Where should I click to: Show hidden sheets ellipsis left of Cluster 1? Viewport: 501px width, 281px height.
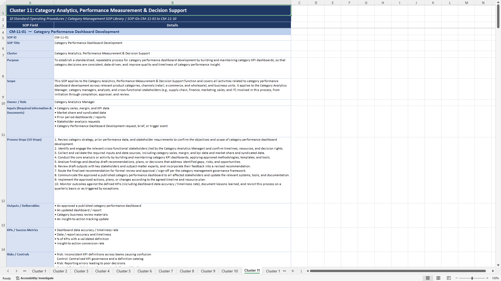tap(25, 271)
